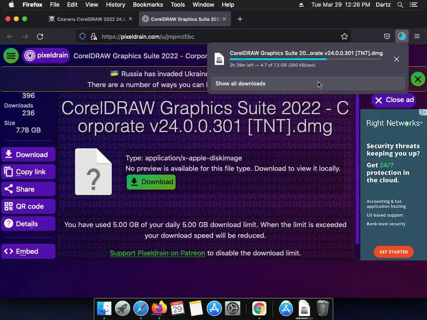Click the tracking protection shield icon
The height and width of the screenshot is (320, 427).
pyautogui.click(x=83, y=37)
